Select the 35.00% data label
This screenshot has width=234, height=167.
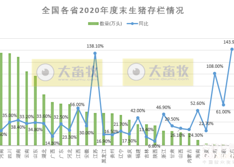tap(10, 116)
